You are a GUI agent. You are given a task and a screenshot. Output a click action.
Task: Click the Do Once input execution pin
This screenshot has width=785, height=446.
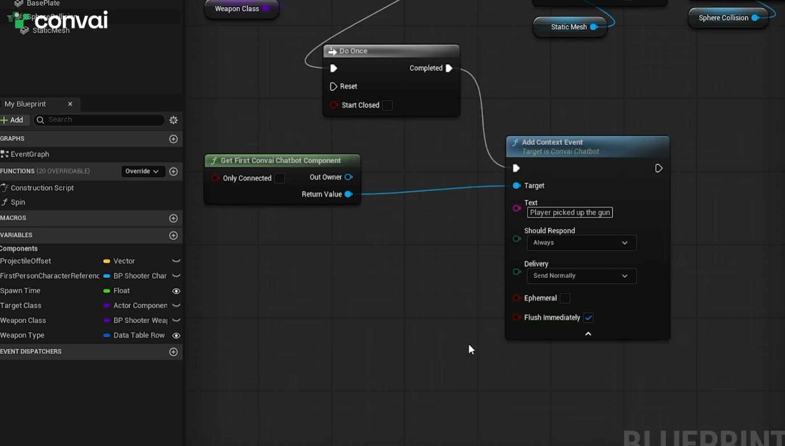pos(334,68)
